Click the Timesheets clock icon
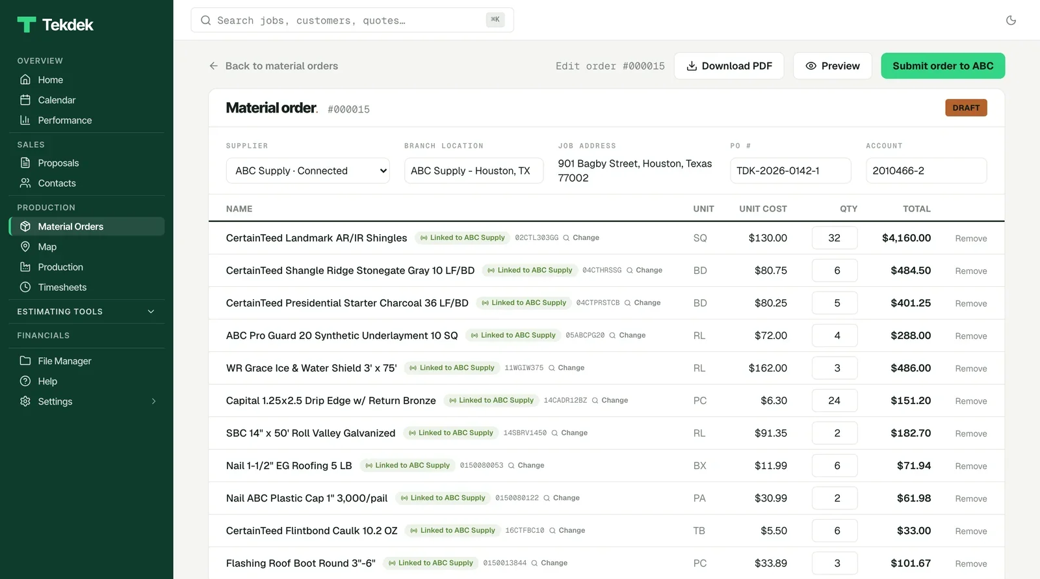Image resolution: width=1040 pixels, height=579 pixels. [x=25, y=287]
